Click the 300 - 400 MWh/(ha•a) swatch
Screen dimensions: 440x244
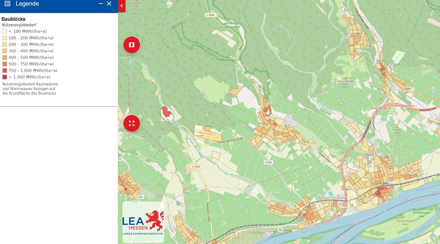coord(4,51)
